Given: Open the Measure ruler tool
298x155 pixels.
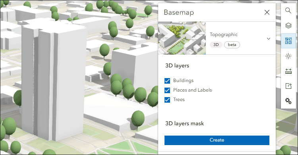Looking at the screenshot, I should click(x=288, y=71).
